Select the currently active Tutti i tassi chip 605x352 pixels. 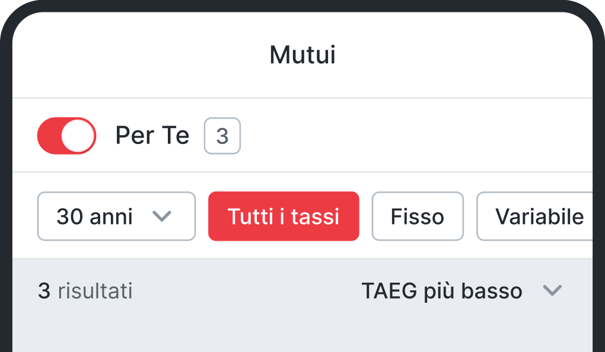click(x=284, y=216)
